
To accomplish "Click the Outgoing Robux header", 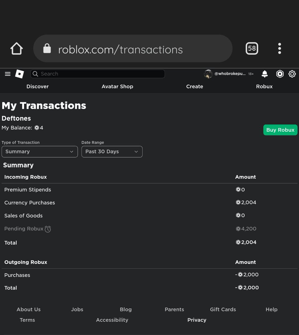I will coord(26,262).
